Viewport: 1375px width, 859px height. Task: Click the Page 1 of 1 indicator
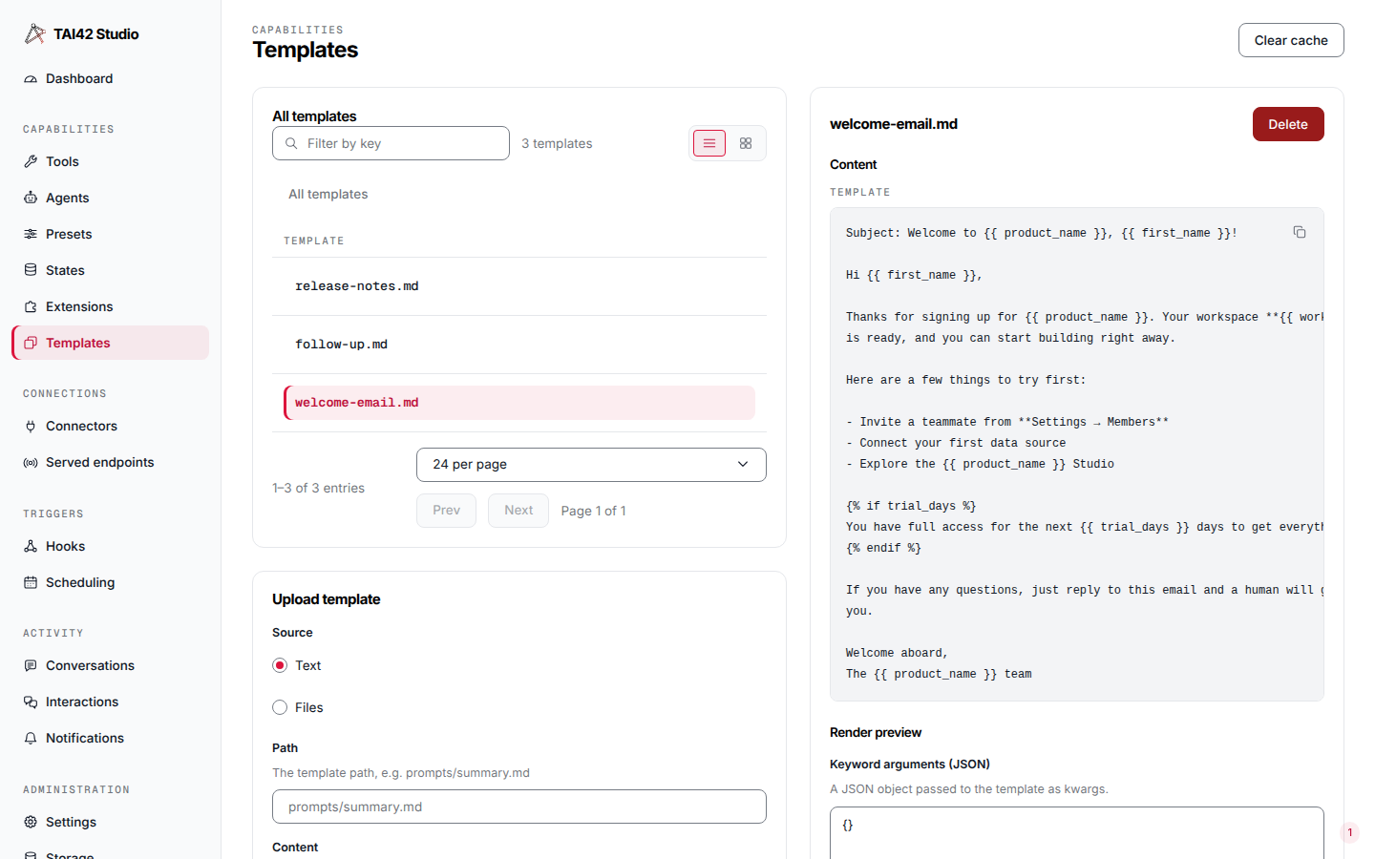594,512
